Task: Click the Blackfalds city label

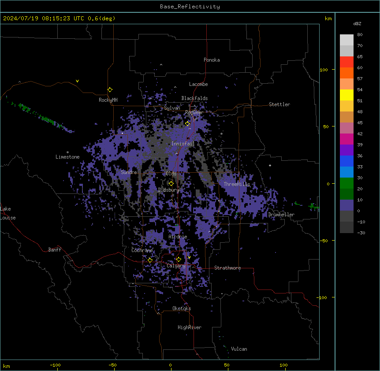Action: (x=194, y=98)
